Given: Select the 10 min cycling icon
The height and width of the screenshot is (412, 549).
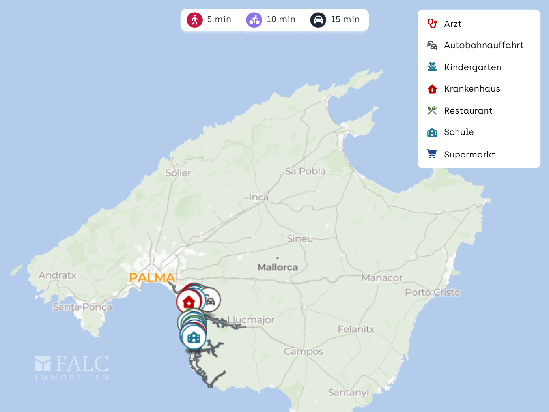Looking at the screenshot, I should click(x=254, y=20).
